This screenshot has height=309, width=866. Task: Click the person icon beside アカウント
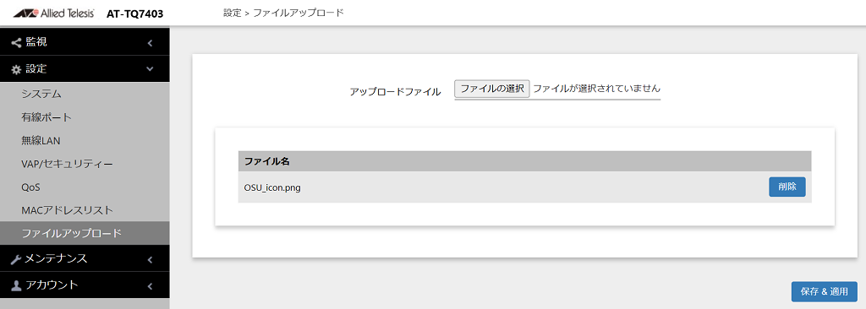(x=16, y=286)
